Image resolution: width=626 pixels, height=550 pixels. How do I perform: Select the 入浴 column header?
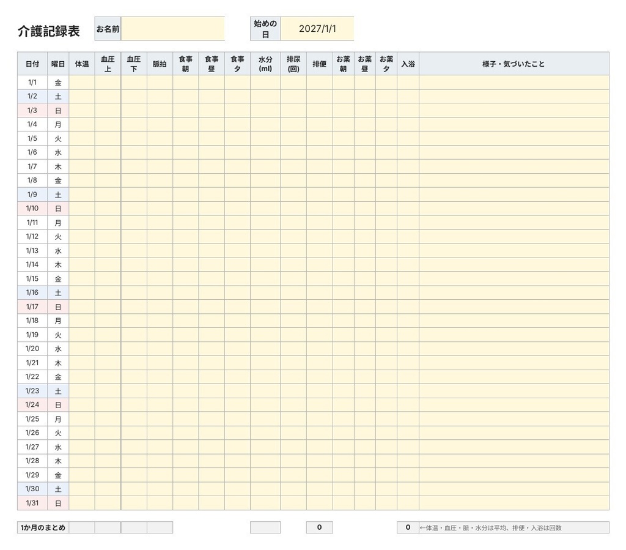(x=408, y=64)
